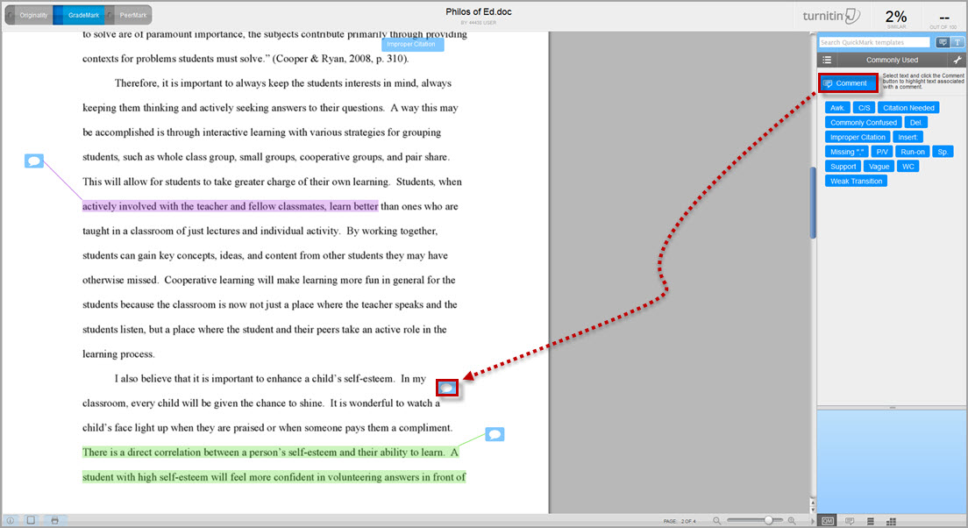Click the mobile device view icon in bottom bar
Viewport: 968px width, 528px height.
[x=31, y=521]
